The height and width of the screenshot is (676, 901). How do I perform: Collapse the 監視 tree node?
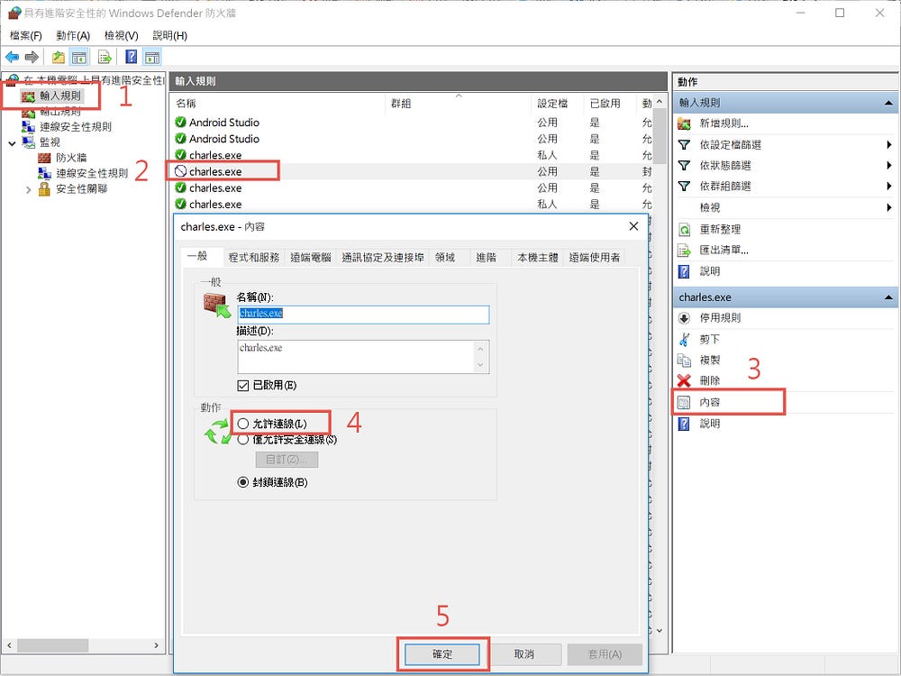[x=12, y=142]
